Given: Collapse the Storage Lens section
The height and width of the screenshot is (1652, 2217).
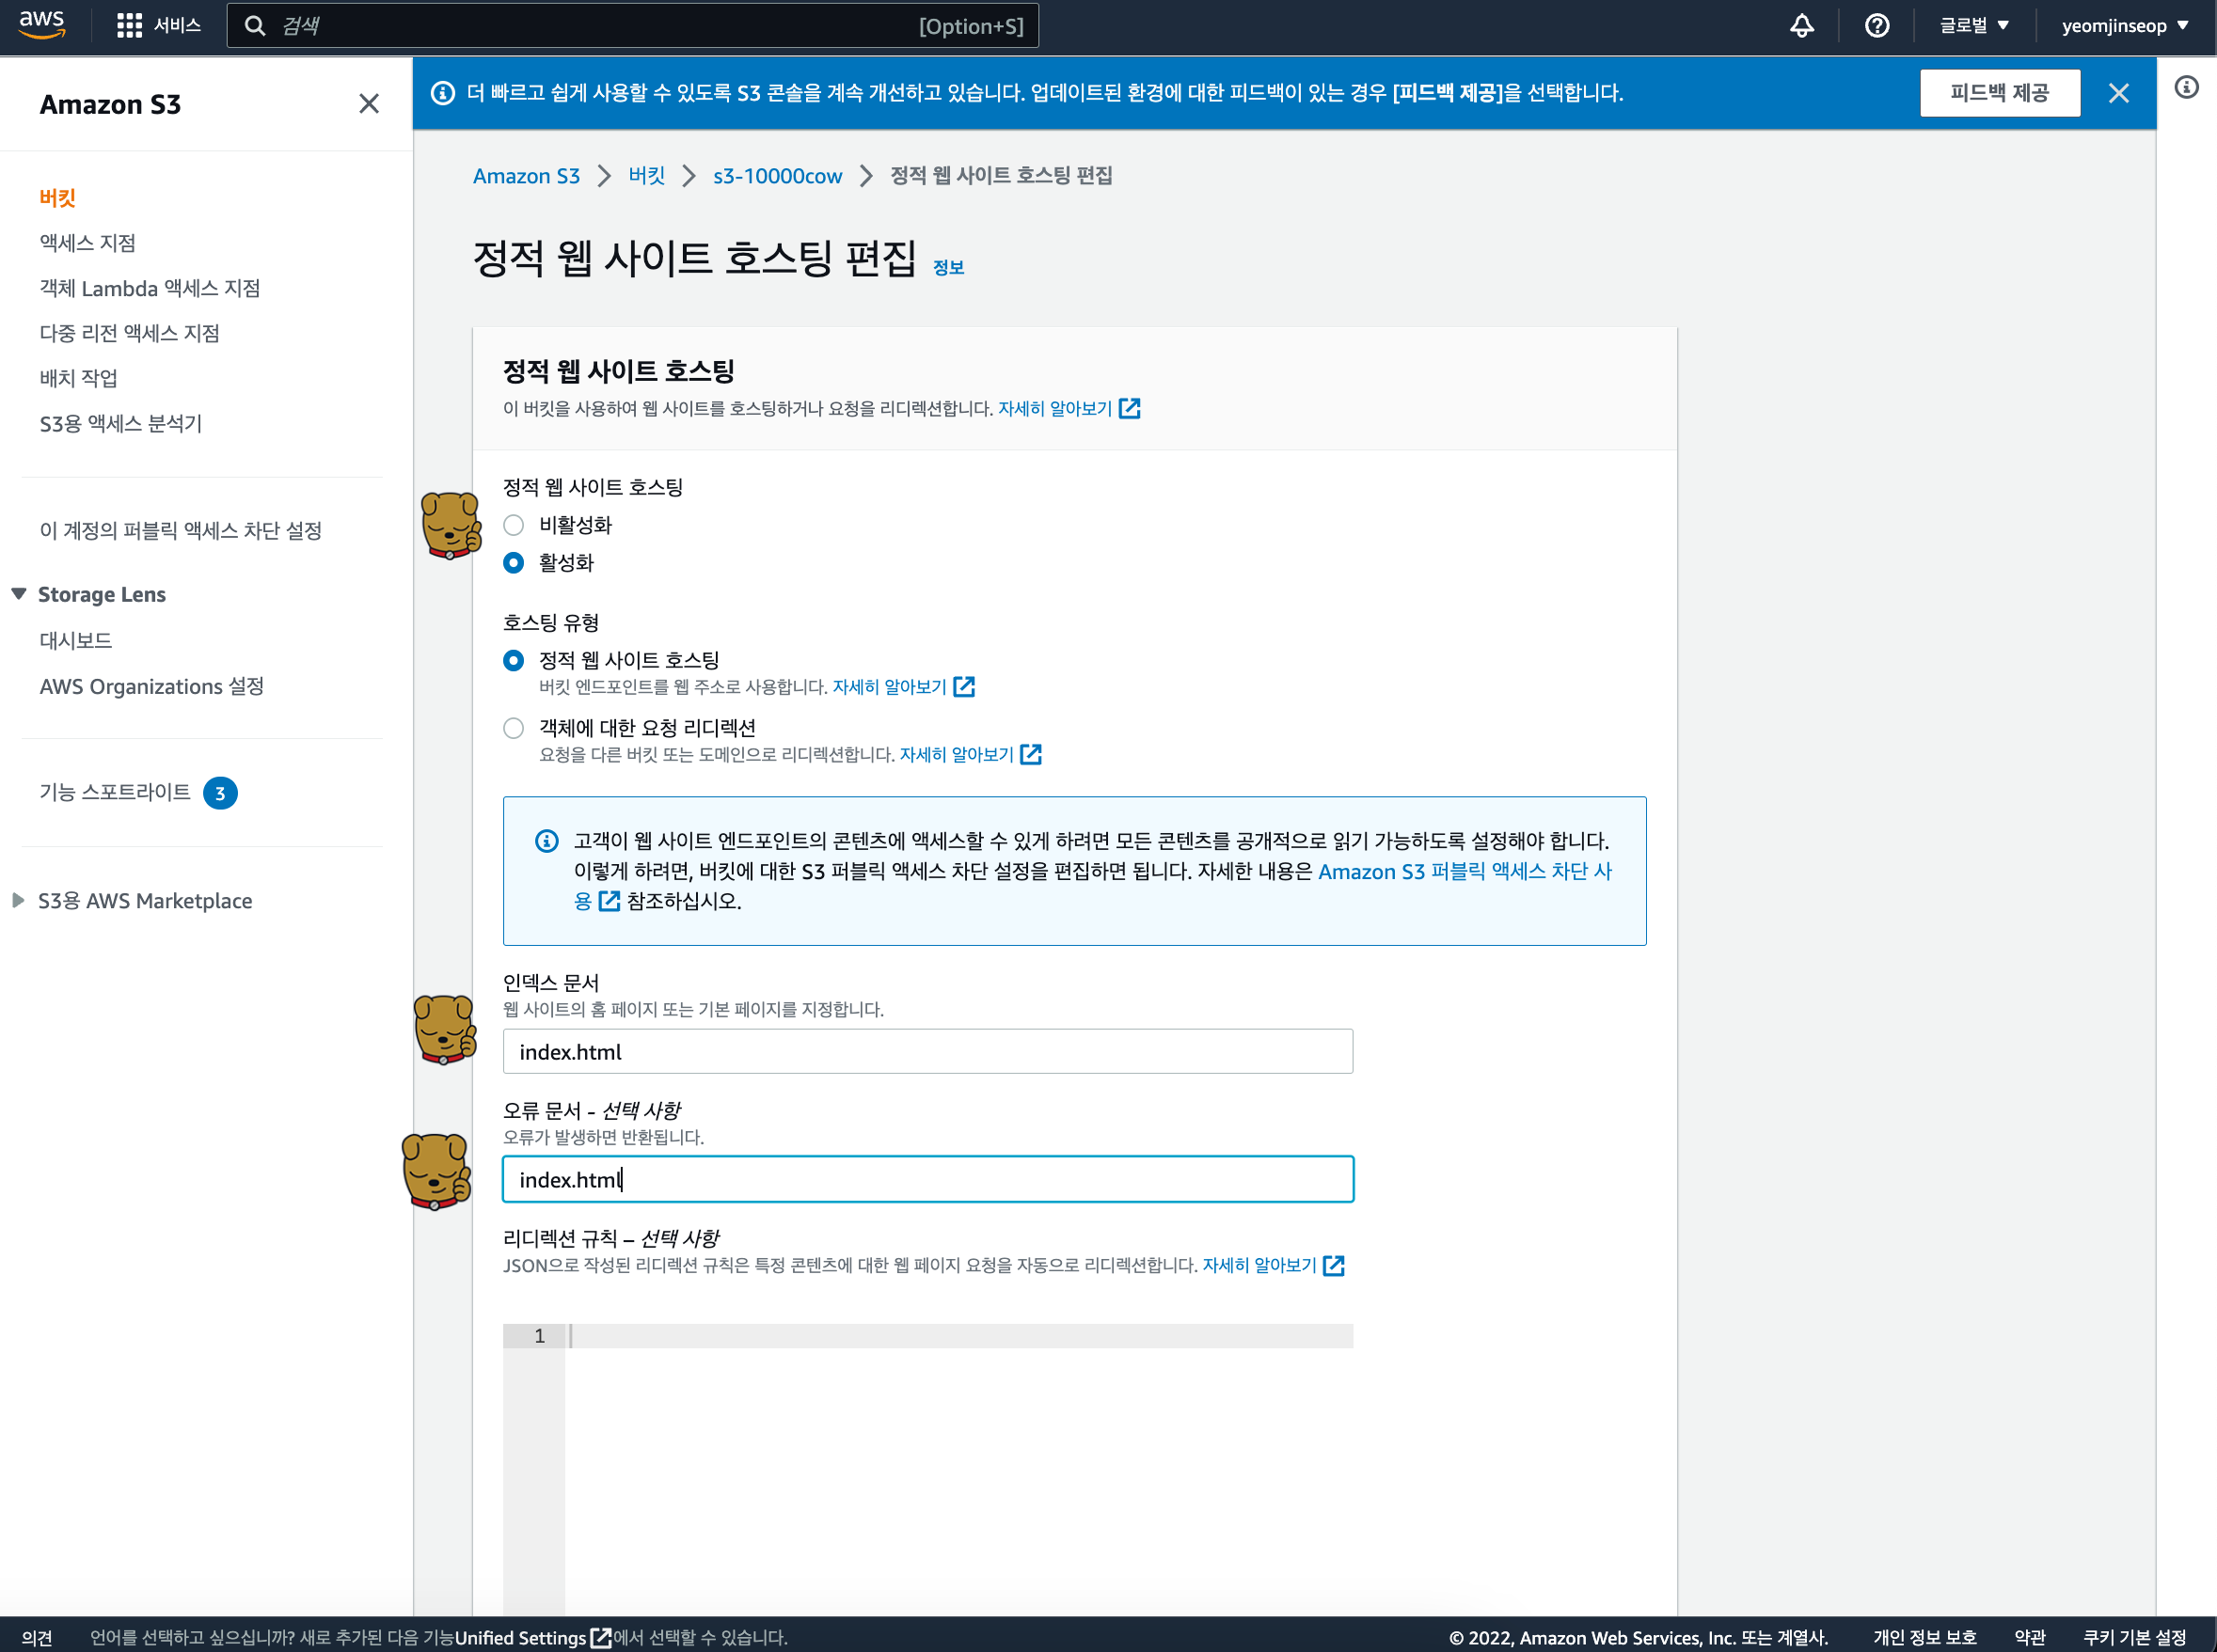Looking at the screenshot, I should pyautogui.click(x=19, y=594).
